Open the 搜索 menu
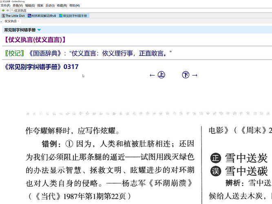Screen dimensions: 272x204 (x=40, y=6)
